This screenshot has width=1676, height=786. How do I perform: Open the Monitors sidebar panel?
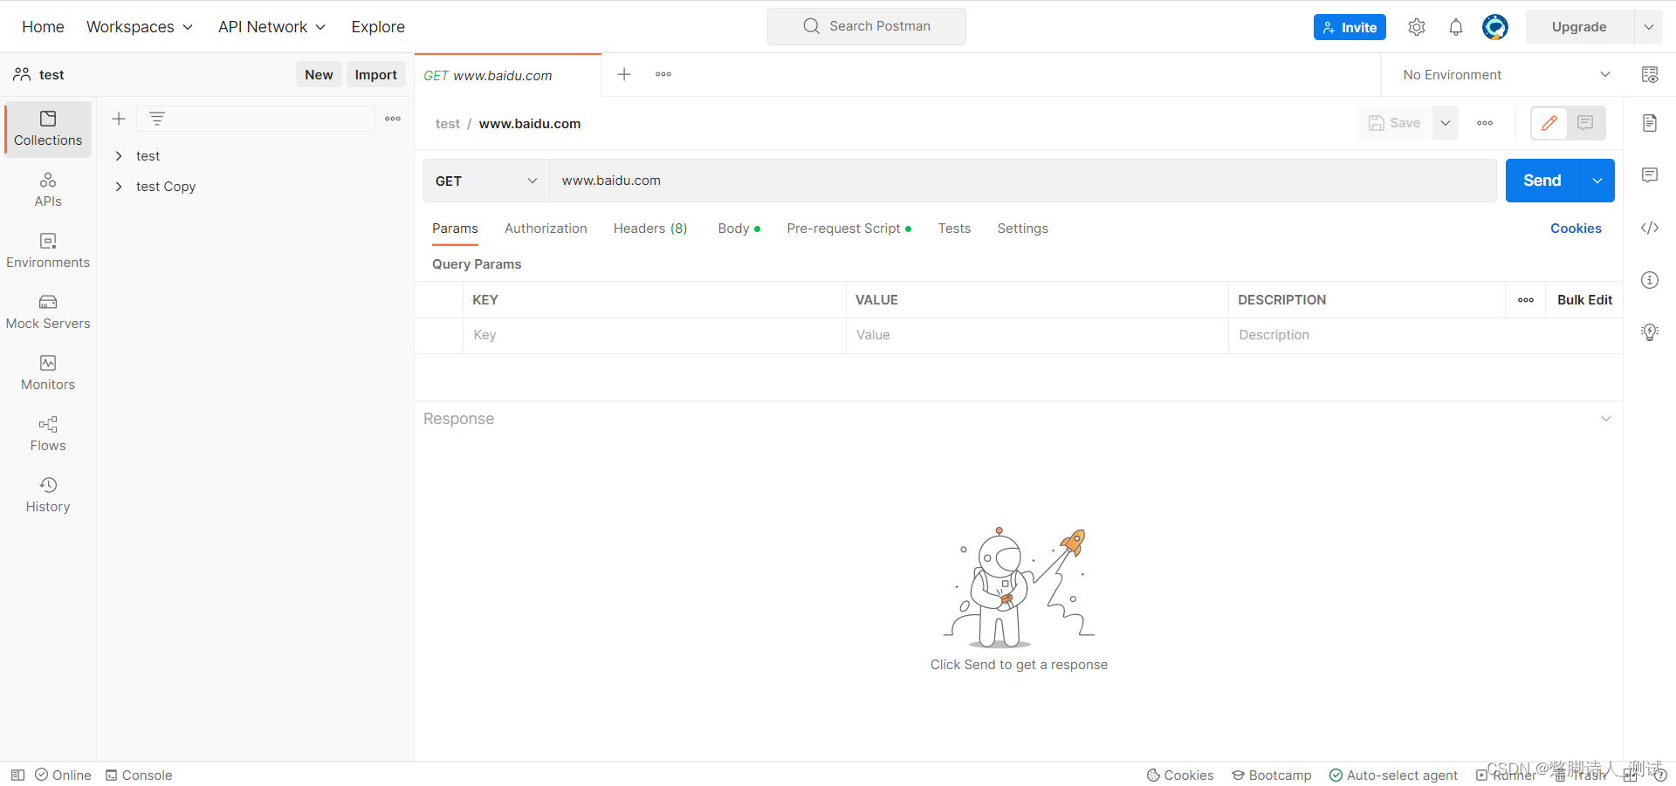[x=48, y=373]
